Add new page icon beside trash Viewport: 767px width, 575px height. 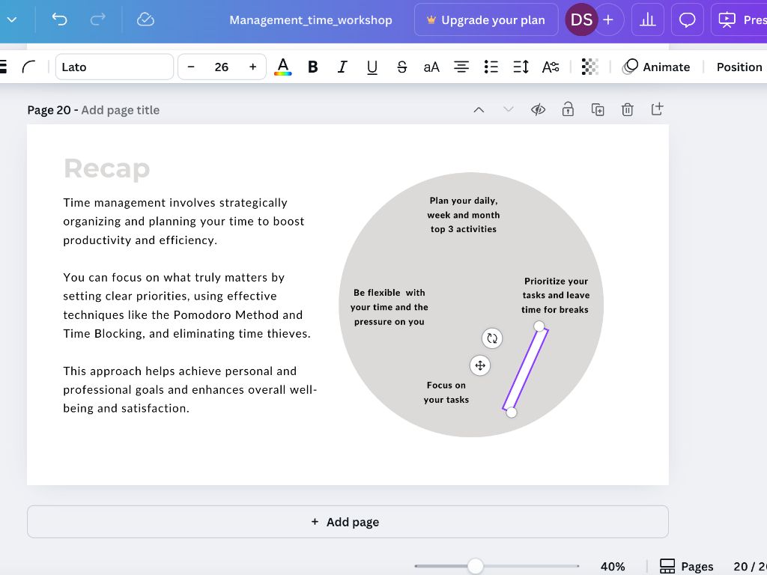658,109
